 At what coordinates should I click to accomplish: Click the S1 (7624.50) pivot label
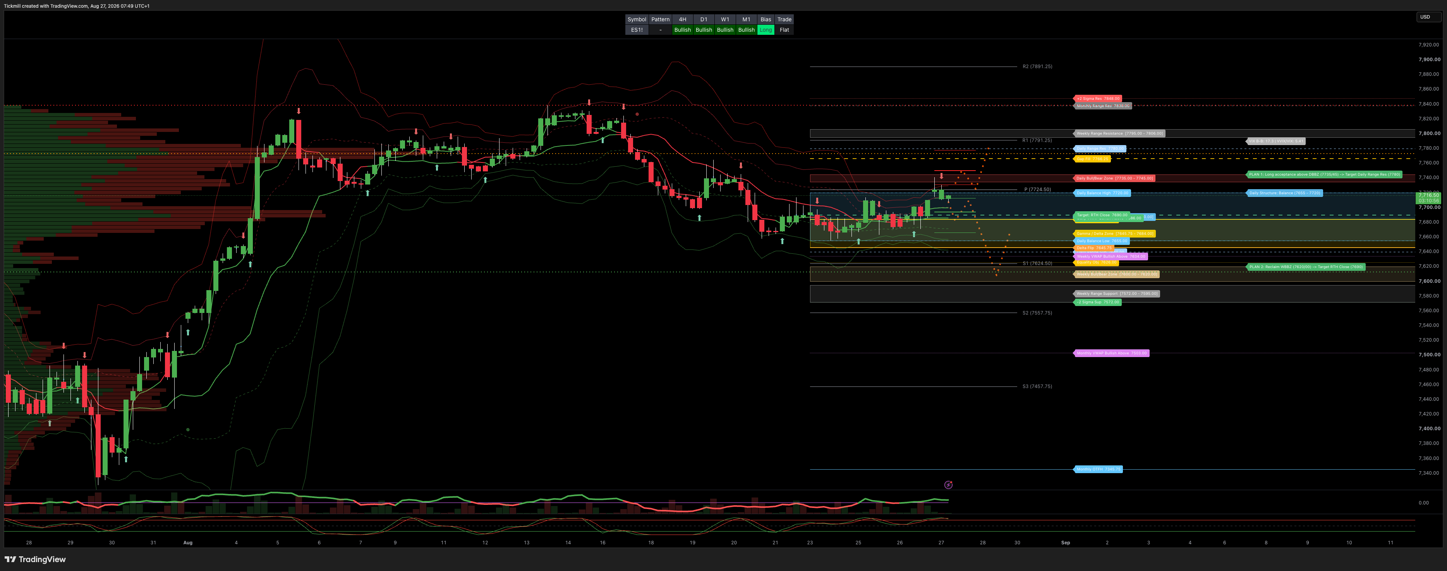(x=1037, y=263)
